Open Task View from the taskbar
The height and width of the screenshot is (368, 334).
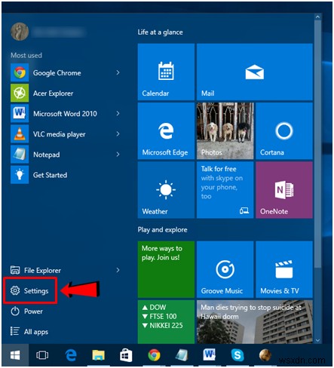[x=42, y=355]
